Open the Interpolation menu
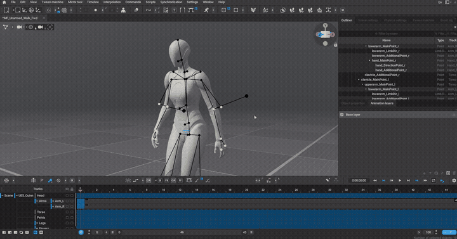The width and height of the screenshot is (457, 239). tap(112, 2)
